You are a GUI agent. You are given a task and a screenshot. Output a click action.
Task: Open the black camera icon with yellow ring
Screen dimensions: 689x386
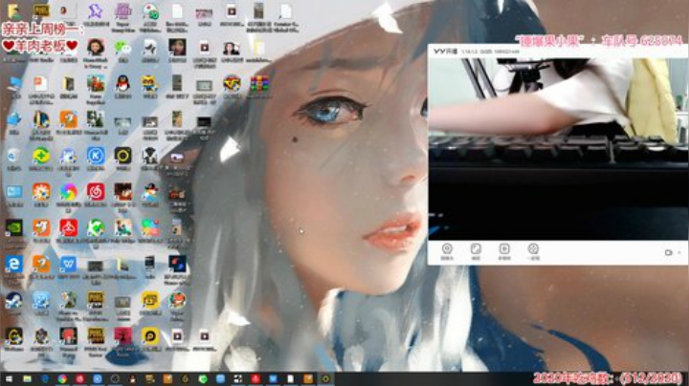(x=122, y=156)
